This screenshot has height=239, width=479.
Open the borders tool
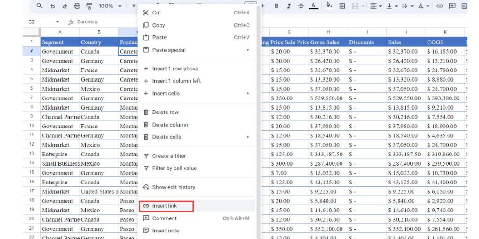(342, 6)
